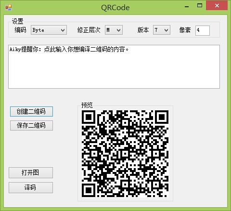
Task: Click the 像素 pixel size input field
Action: tap(203, 30)
